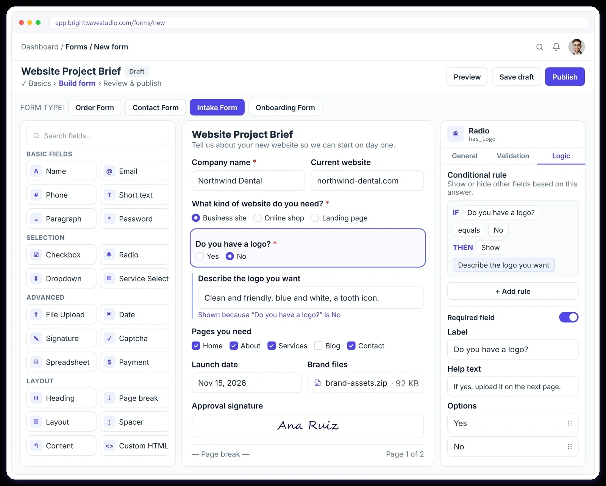This screenshot has width=606, height=486.
Task: Uncheck the Services page checkbox
Action: coord(272,346)
